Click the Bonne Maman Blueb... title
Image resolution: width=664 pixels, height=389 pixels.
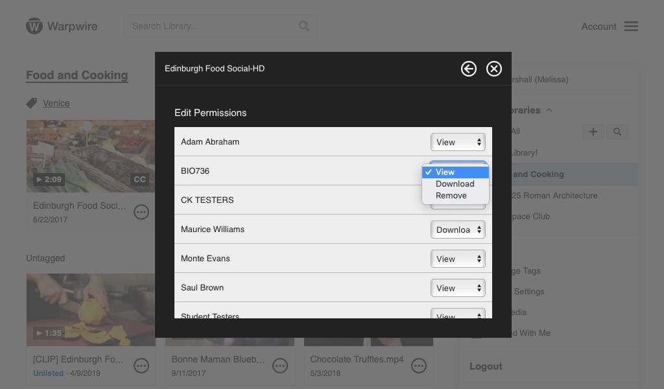tap(218, 359)
